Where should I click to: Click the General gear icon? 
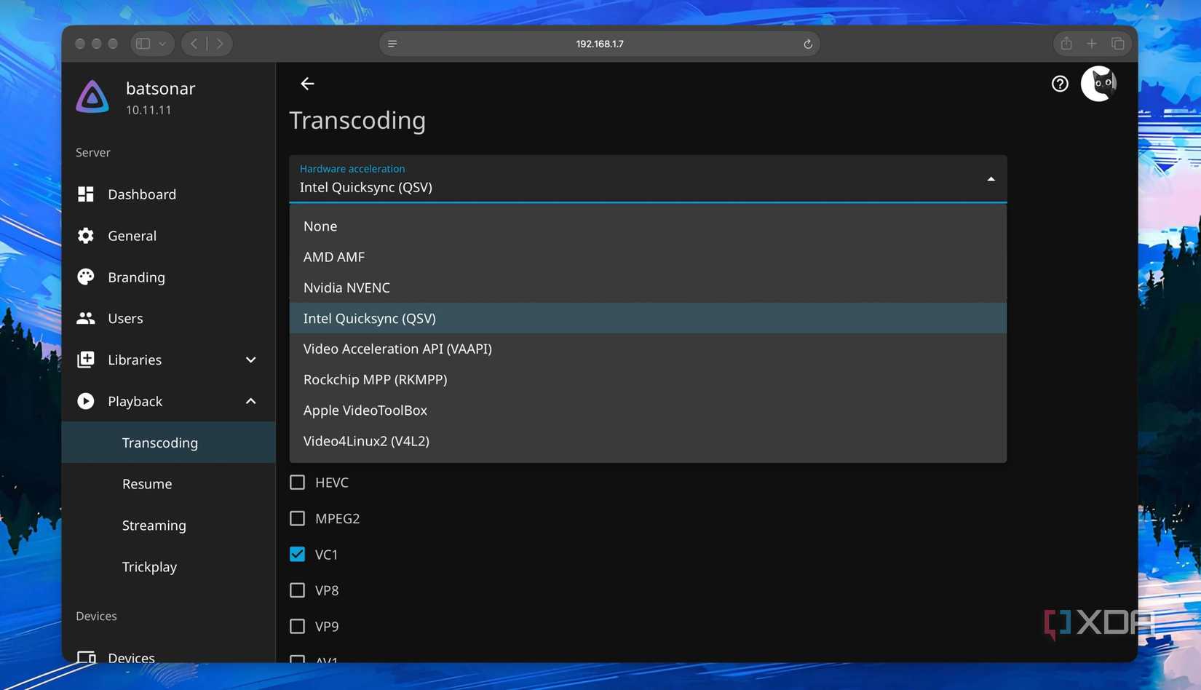(x=86, y=236)
